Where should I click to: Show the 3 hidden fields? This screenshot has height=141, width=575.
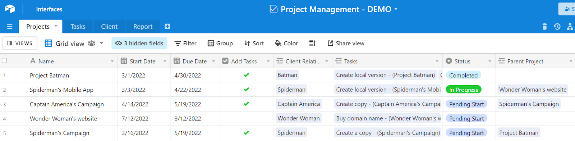coord(139,43)
